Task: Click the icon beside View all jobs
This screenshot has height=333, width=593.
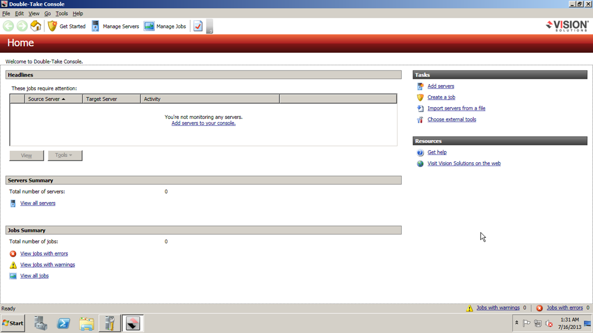Action: [13, 276]
